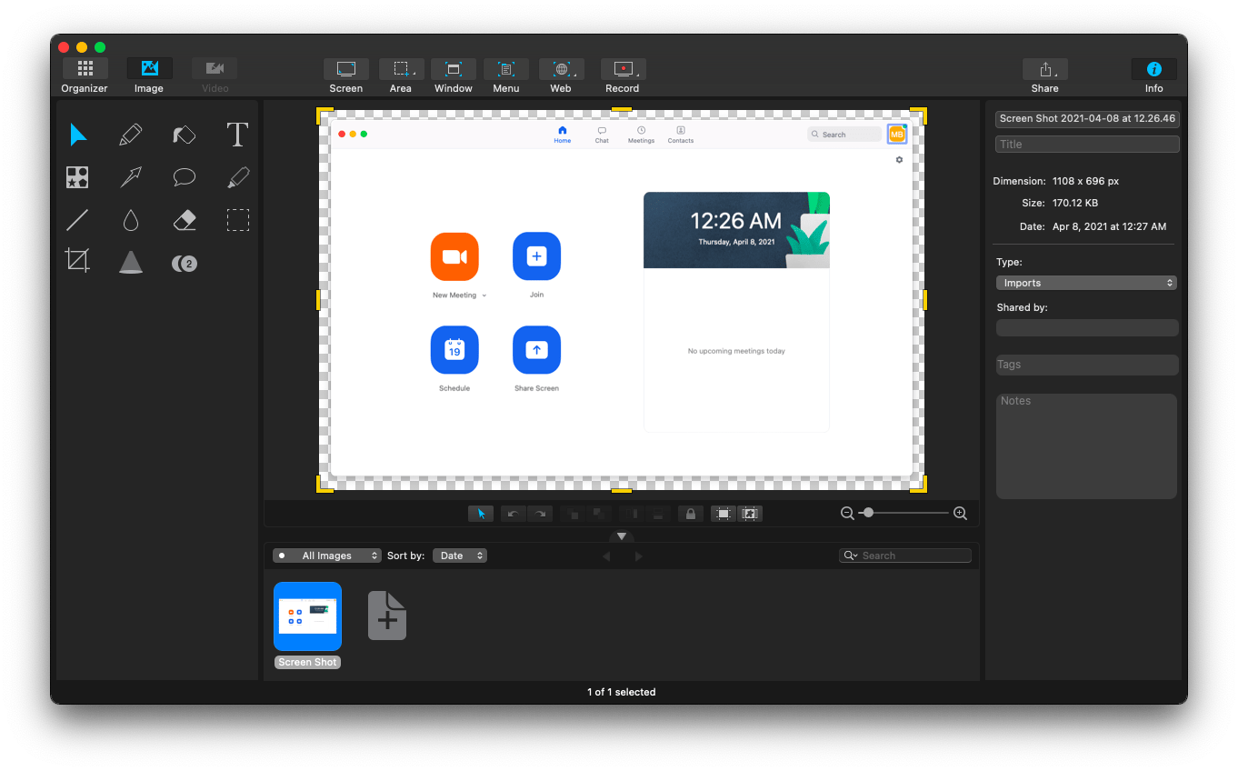Viewport: 1238px width, 771px height.
Task: Open the Share menu
Action: click(x=1045, y=75)
